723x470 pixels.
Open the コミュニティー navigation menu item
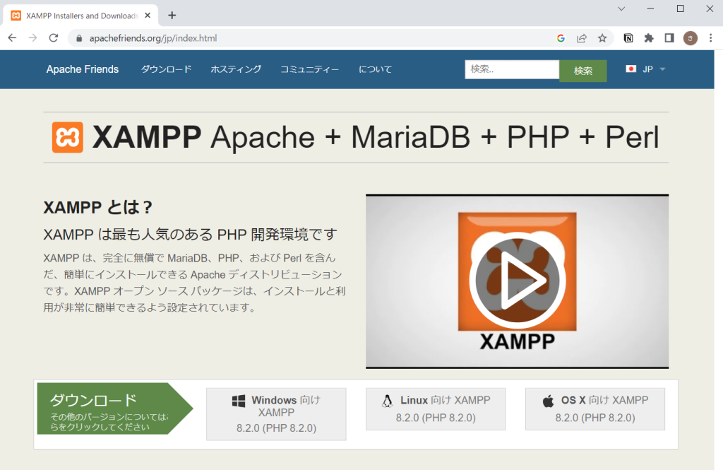pos(309,69)
